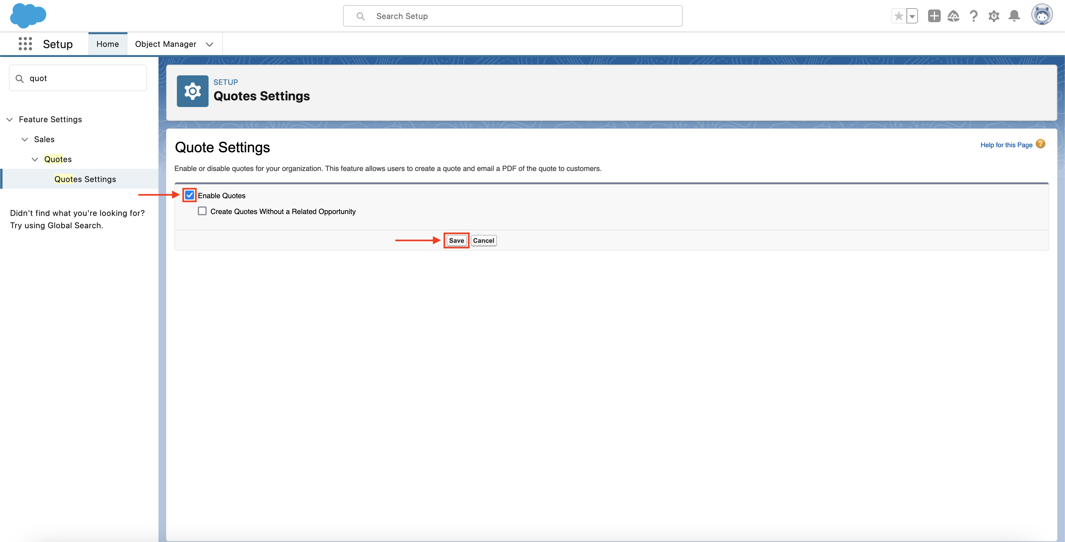
Task: Open the Trailhead guidance icon
Action: pyautogui.click(x=953, y=16)
